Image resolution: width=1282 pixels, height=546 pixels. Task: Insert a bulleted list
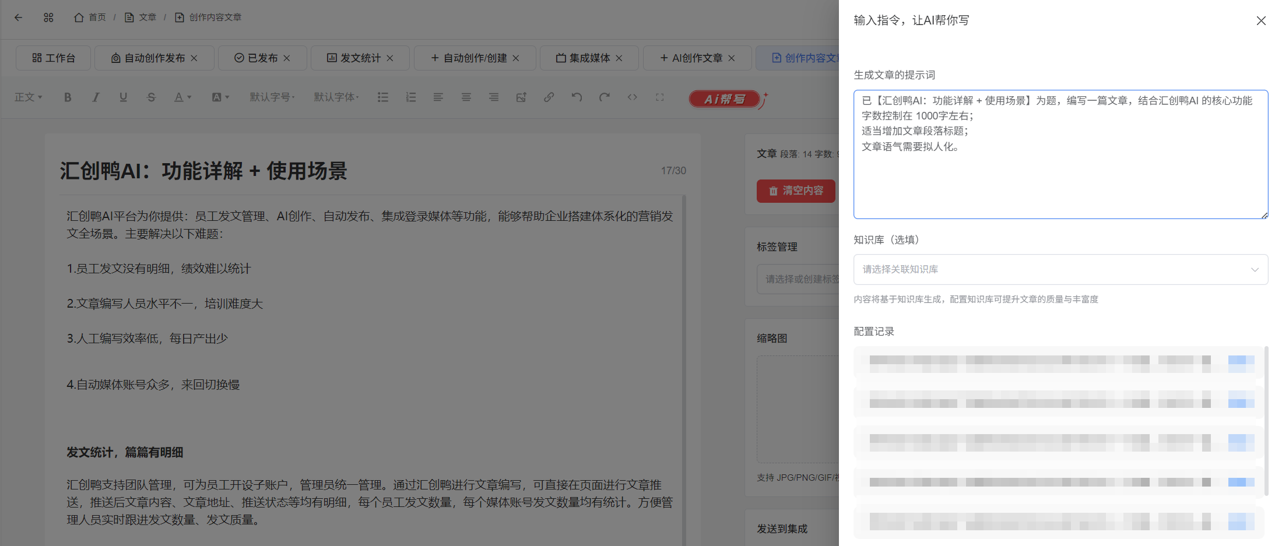pyautogui.click(x=383, y=97)
